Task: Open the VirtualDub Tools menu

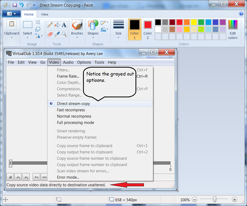Action: [x=99, y=62]
